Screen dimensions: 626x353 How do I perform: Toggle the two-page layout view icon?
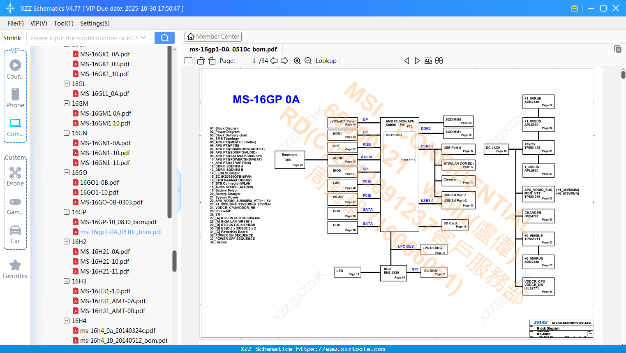(x=188, y=61)
